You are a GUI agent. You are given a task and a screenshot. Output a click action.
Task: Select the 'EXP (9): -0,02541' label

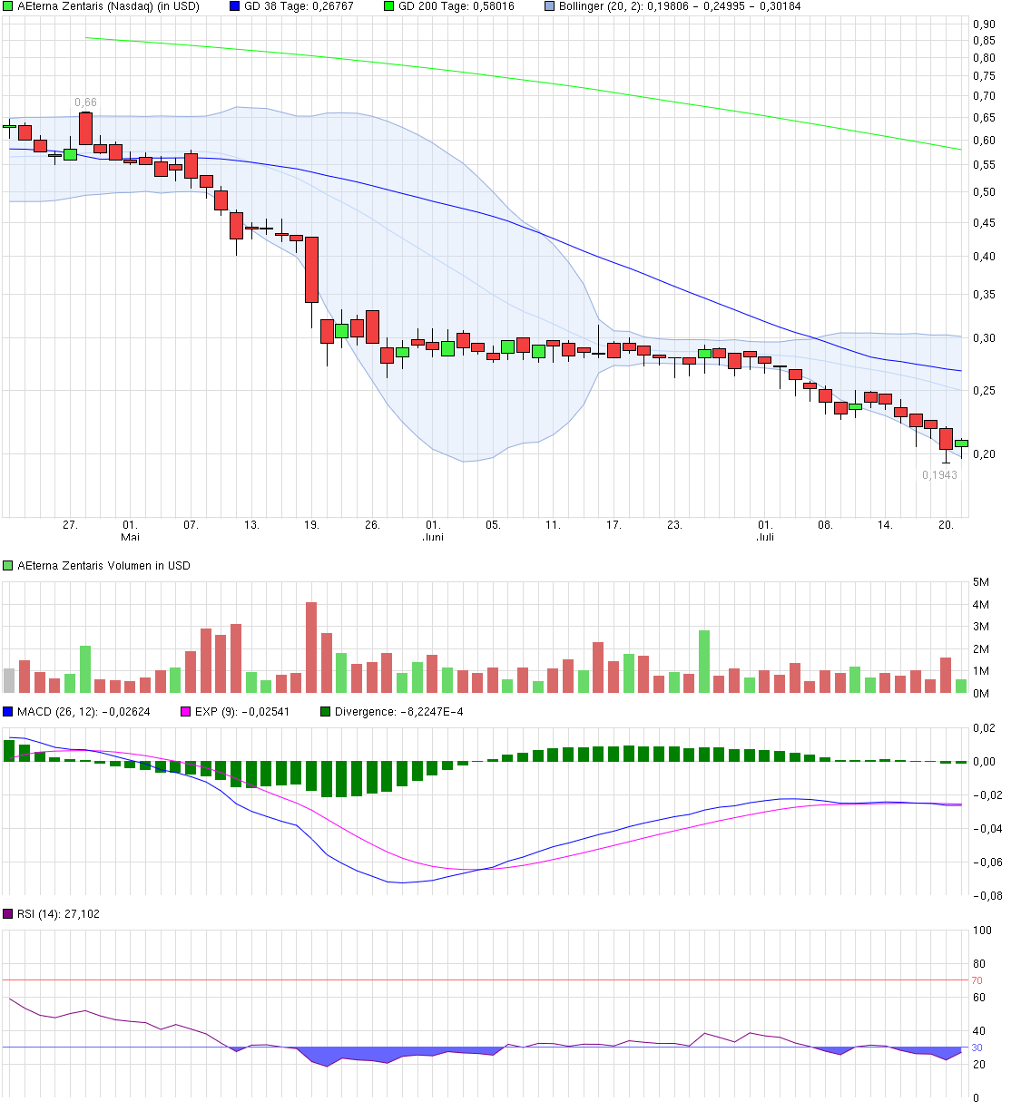[x=242, y=712]
